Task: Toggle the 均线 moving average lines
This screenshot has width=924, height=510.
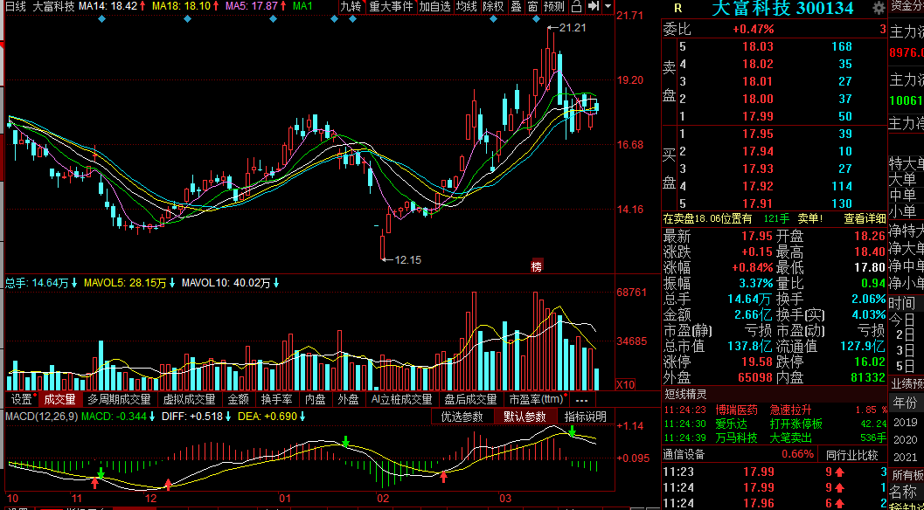Action: click(467, 6)
